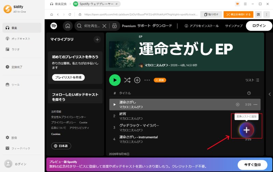Sort tracks by the duration clock icon

(249, 93)
